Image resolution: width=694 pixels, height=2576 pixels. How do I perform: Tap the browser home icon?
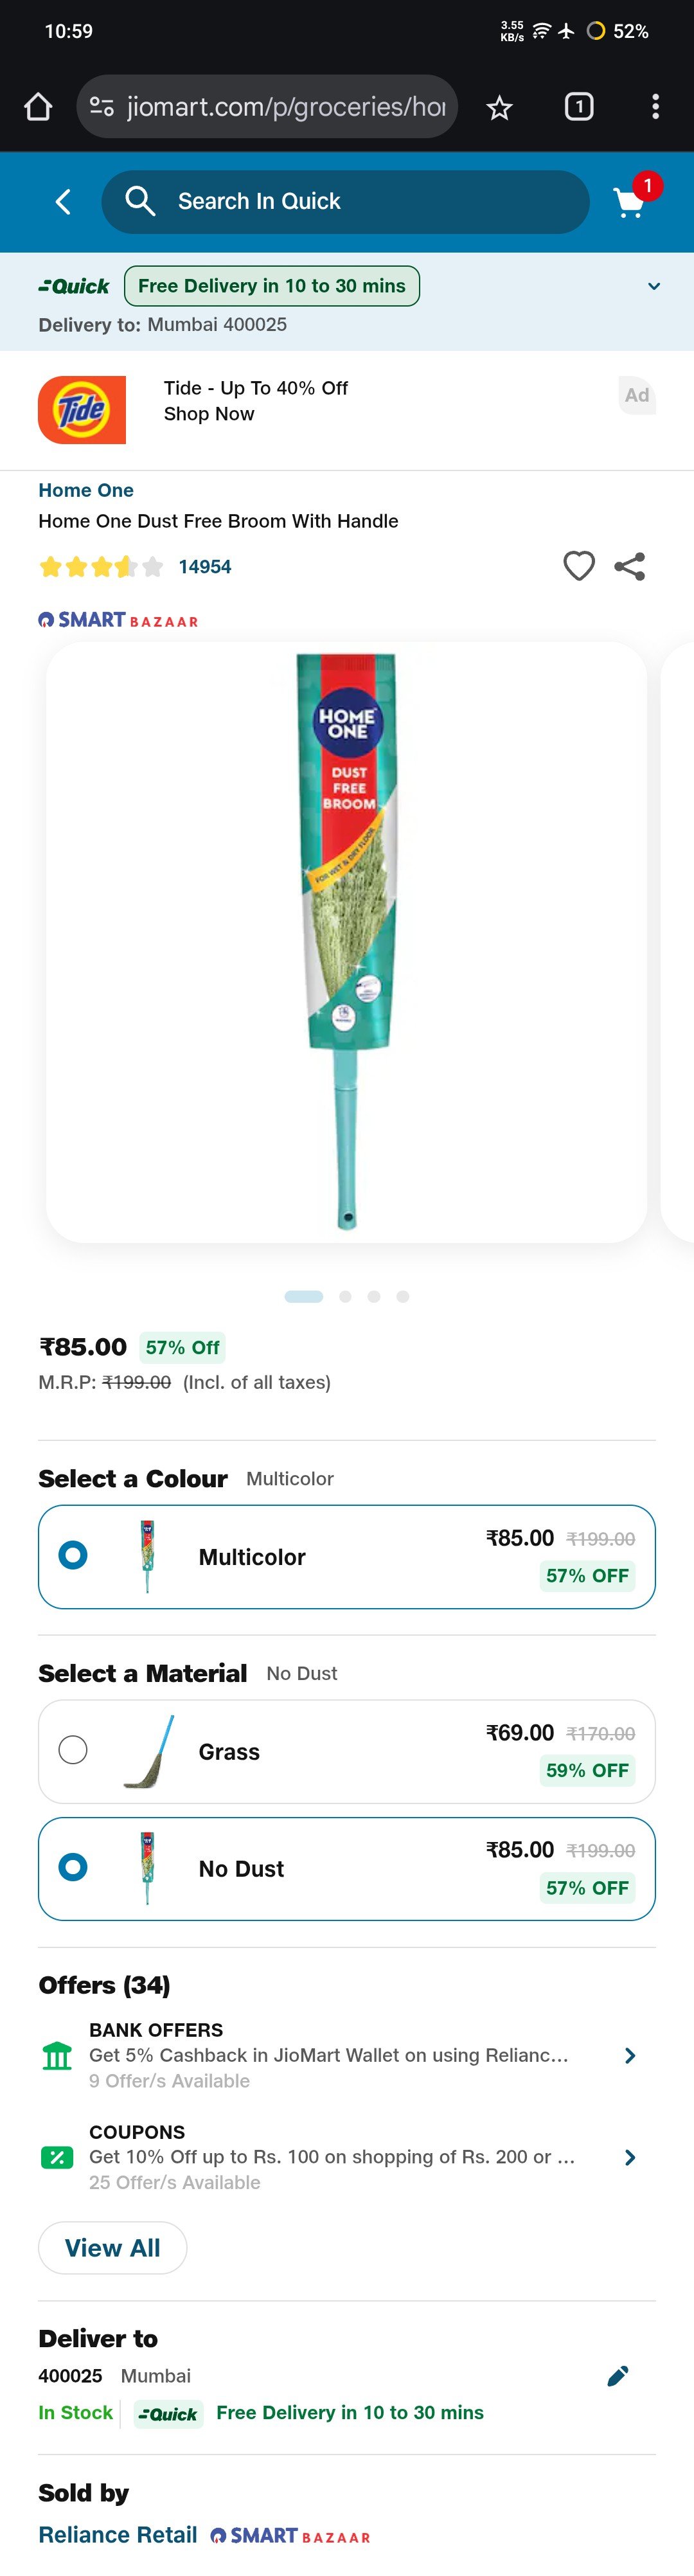38,107
